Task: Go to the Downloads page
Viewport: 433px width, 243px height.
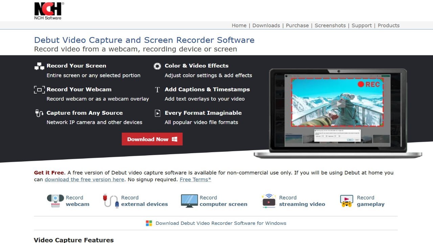Action: pyautogui.click(x=266, y=26)
